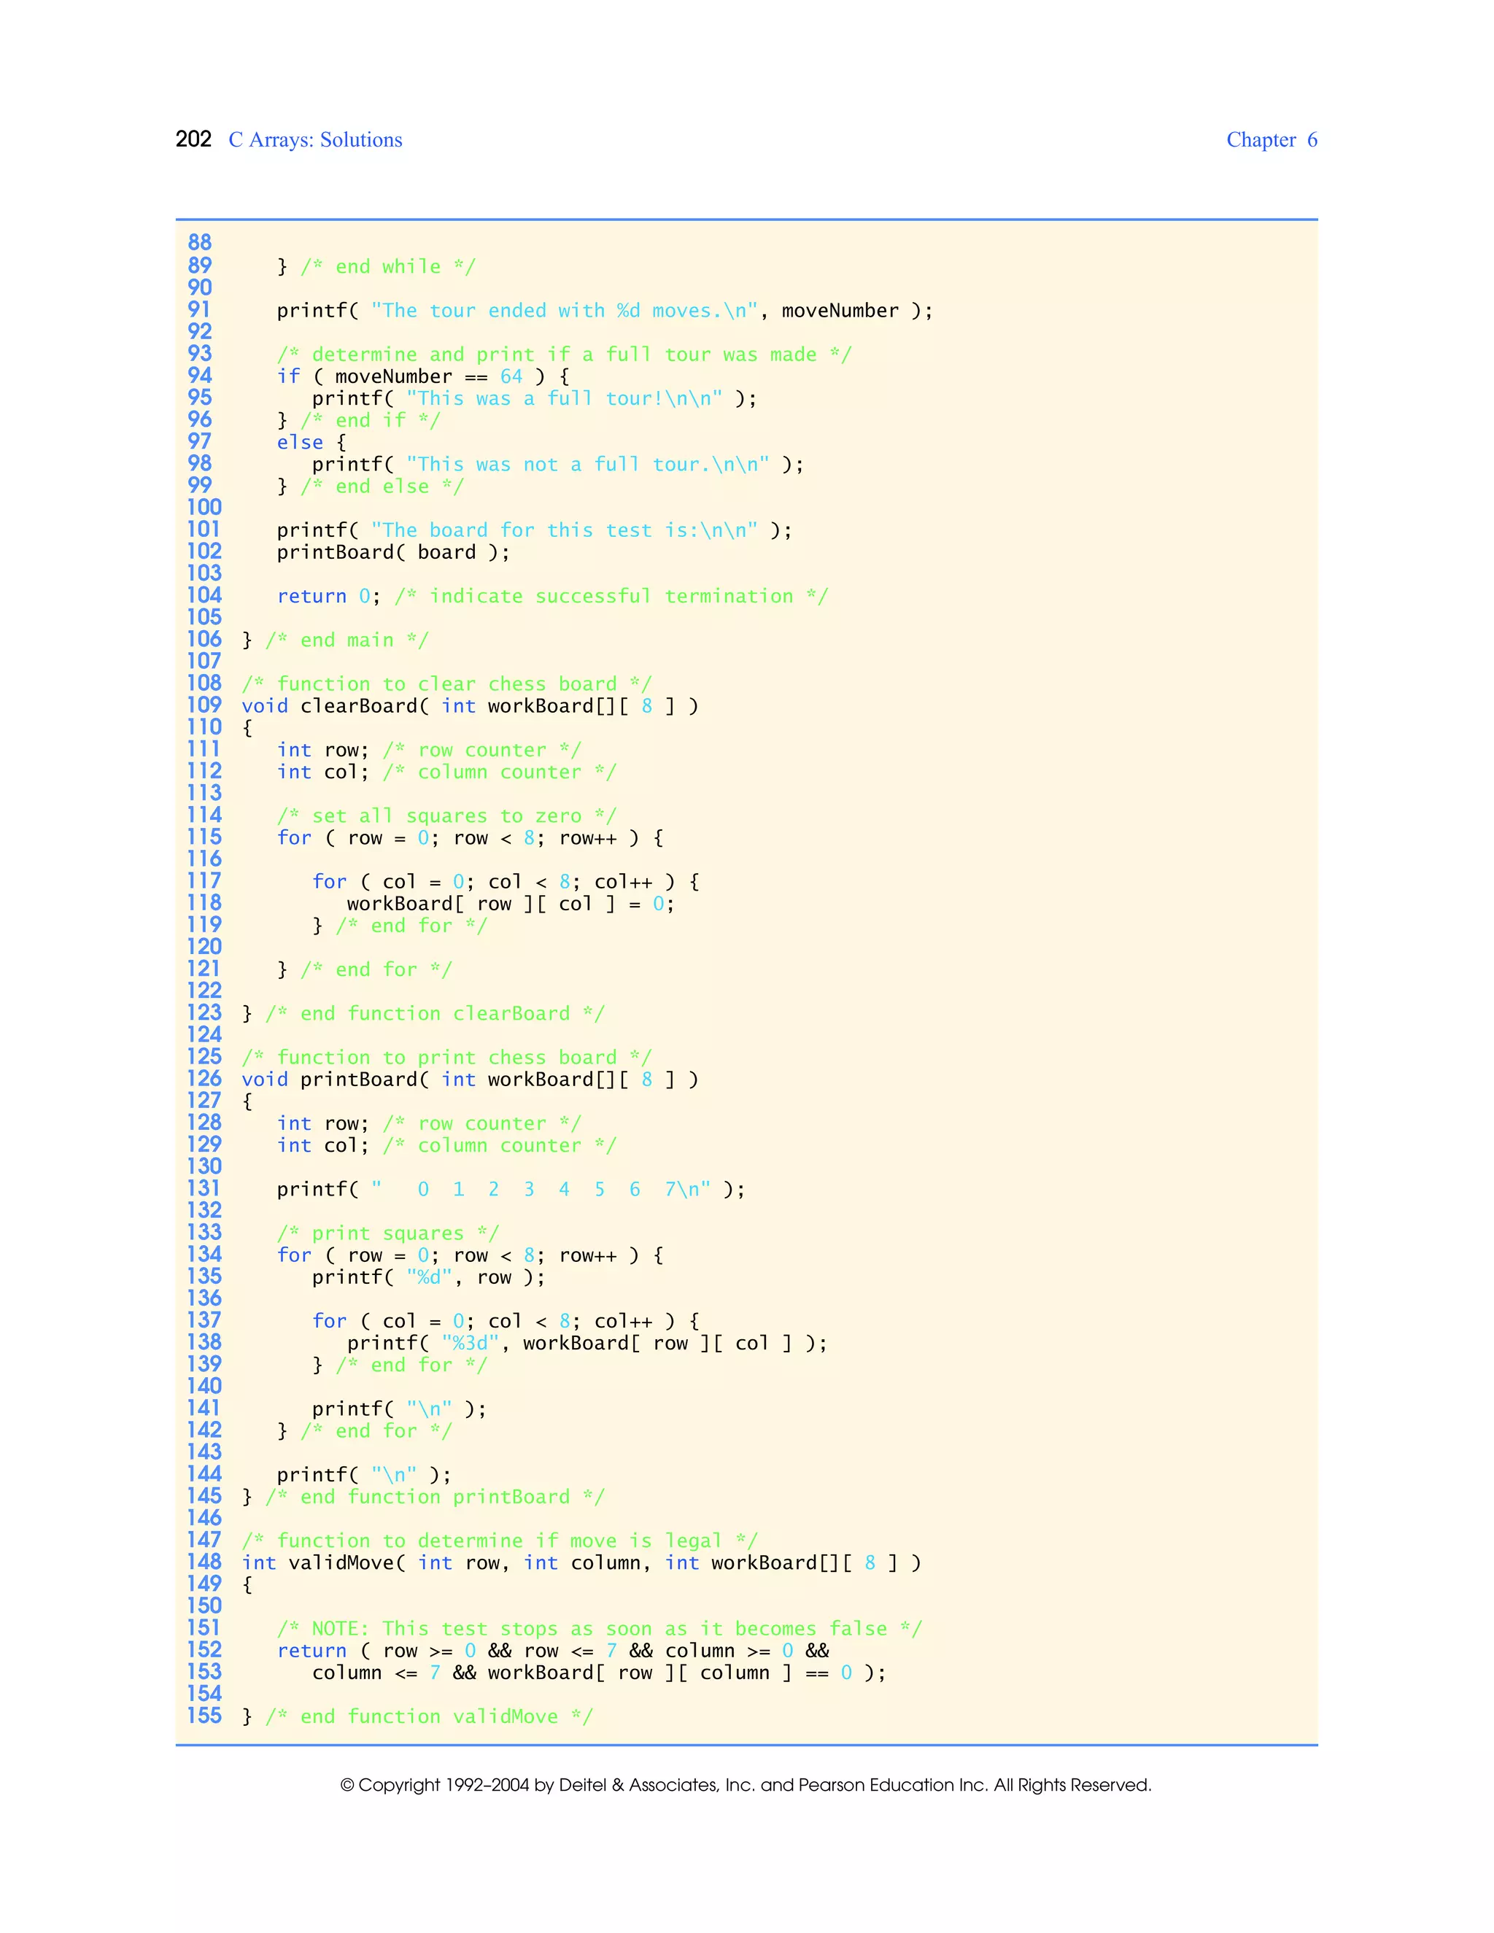Click the 'return ( row >= 0 && row <= 7' line

(x=553, y=1651)
